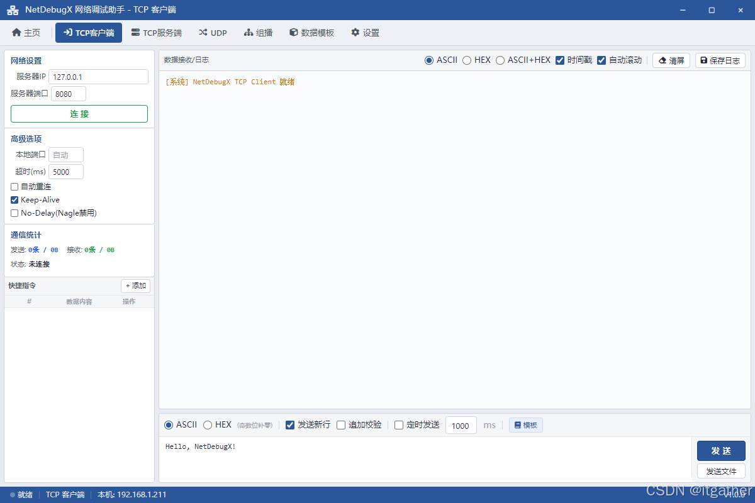Open the 主页 home tab
This screenshot has width=755, height=503.
(x=26, y=33)
